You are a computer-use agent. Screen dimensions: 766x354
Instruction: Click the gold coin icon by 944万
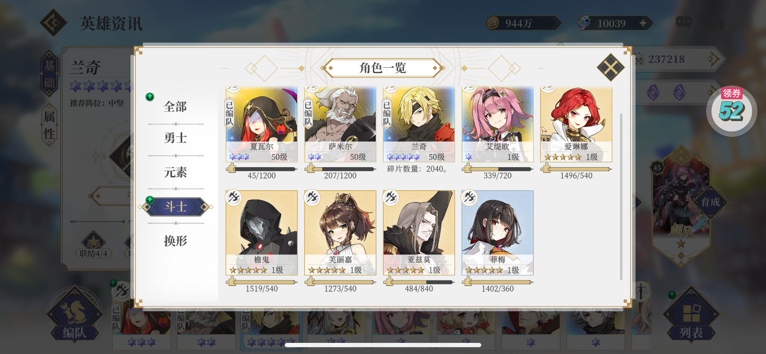[492, 23]
